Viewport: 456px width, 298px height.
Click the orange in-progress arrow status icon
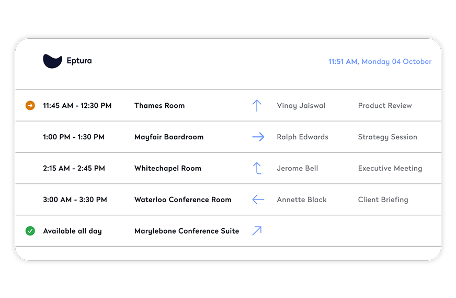point(30,105)
